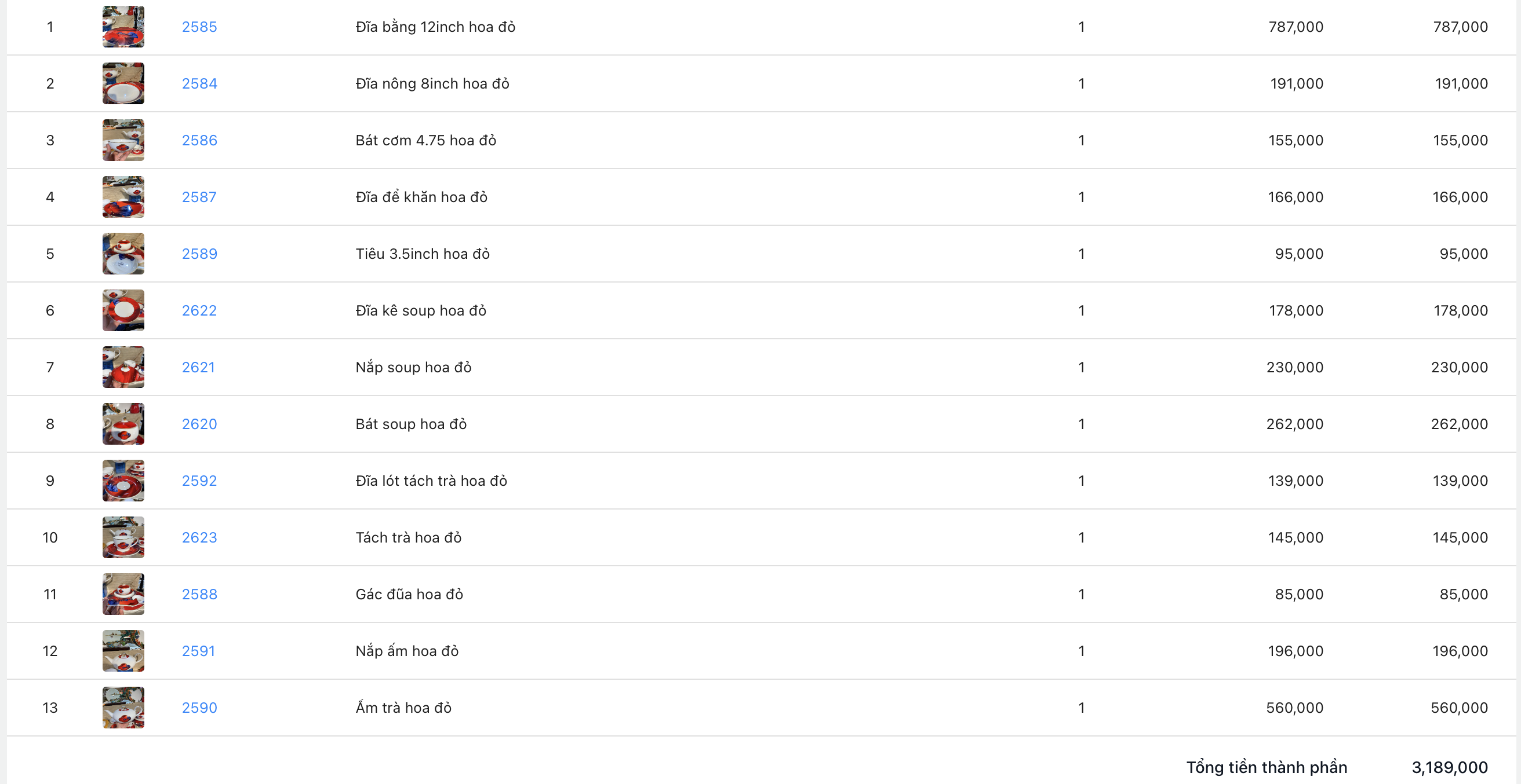
Task: Select product name Đĩa để khăn hoa đỏ
Action: (x=421, y=196)
